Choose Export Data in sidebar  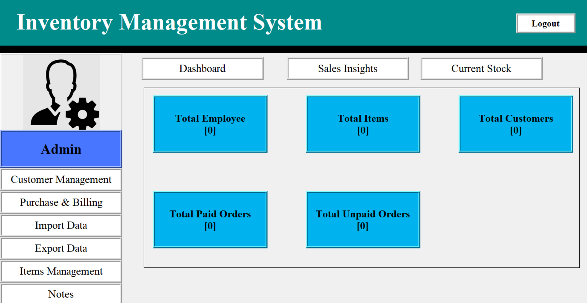(61, 248)
